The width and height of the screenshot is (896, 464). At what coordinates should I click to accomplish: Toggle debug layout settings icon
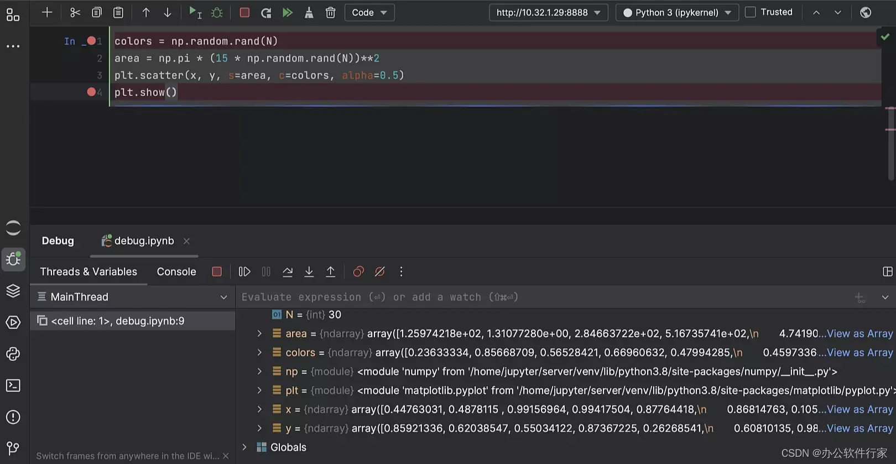888,272
